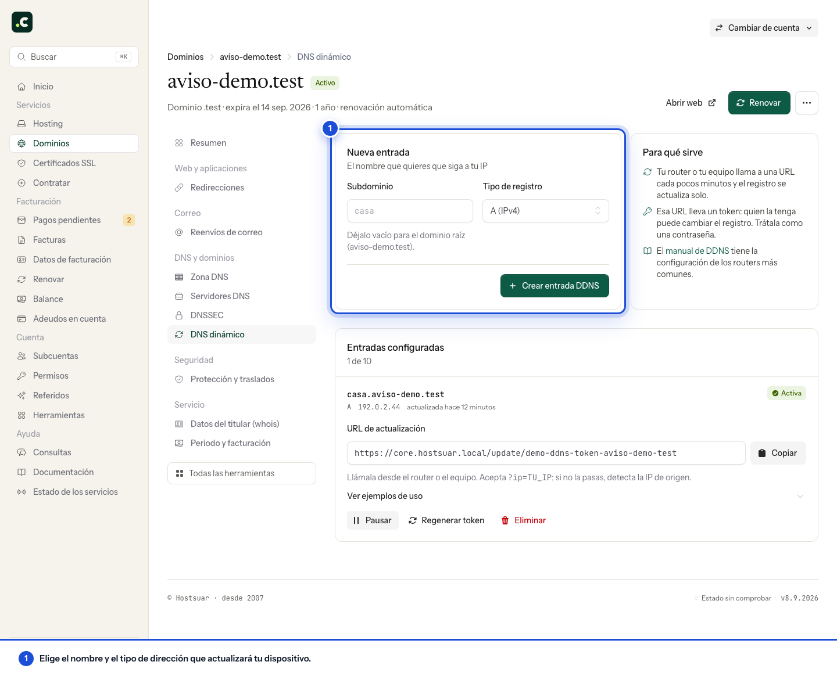Click Todas las herramientas button
837x676 pixels.
(242, 473)
